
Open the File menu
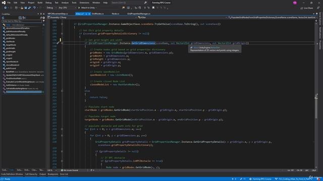pyautogui.click(x=9, y=3)
